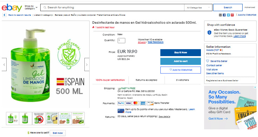
Task: Open the Visit store link
Action: [212, 69]
